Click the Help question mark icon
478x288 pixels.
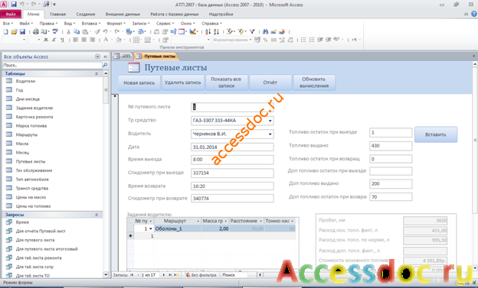pyautogui.click(x=474, y=14)
